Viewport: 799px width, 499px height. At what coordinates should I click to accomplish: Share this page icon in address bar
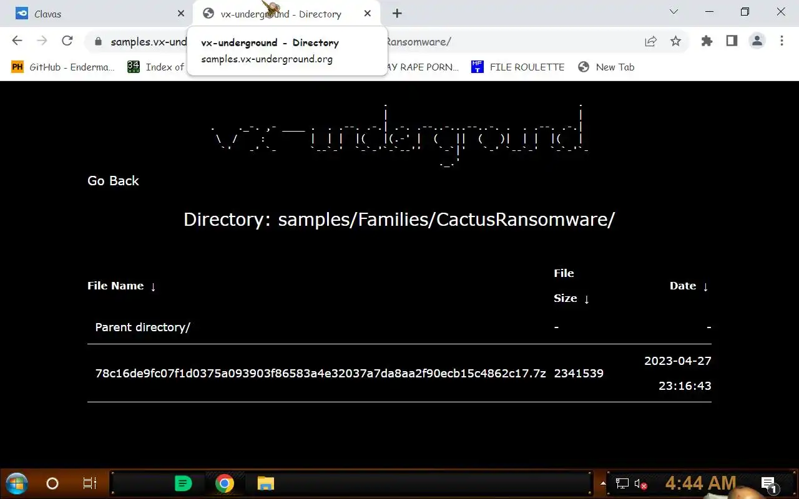(650, 41)
